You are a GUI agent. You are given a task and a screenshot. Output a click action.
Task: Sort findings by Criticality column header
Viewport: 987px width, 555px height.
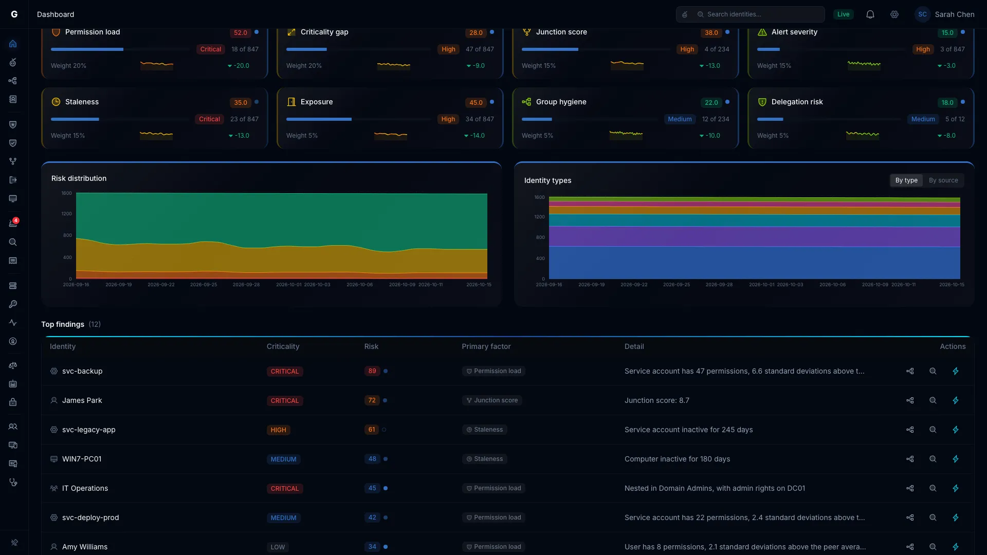pyautogui.click(x=283, y=346)
